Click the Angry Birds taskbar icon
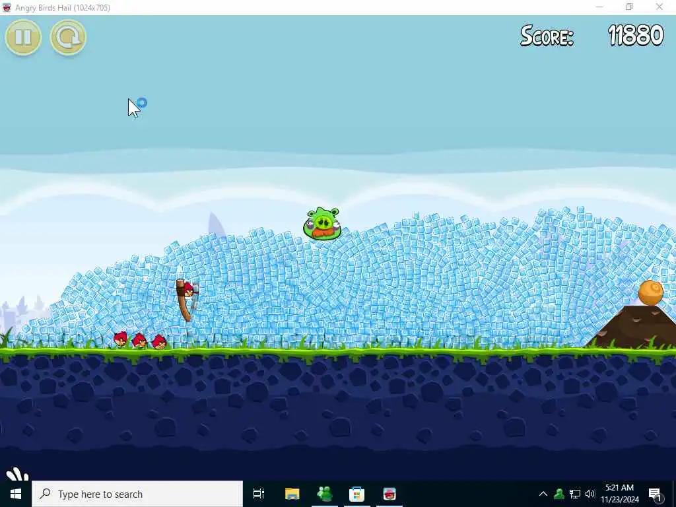 (x=389, y=494)
